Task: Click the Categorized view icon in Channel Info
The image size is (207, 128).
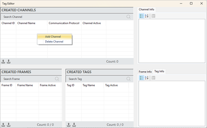Action: [142, 16]
